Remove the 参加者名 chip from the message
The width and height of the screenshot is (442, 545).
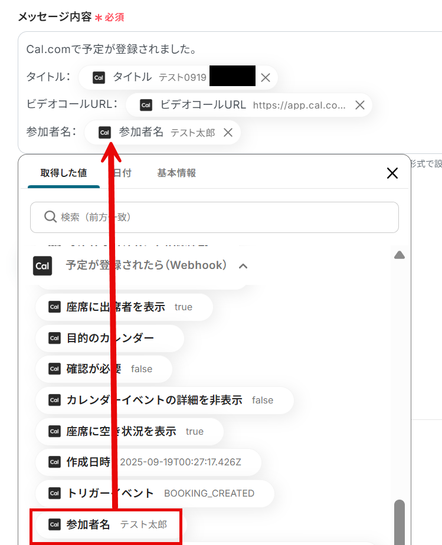[x=228, y=133]
